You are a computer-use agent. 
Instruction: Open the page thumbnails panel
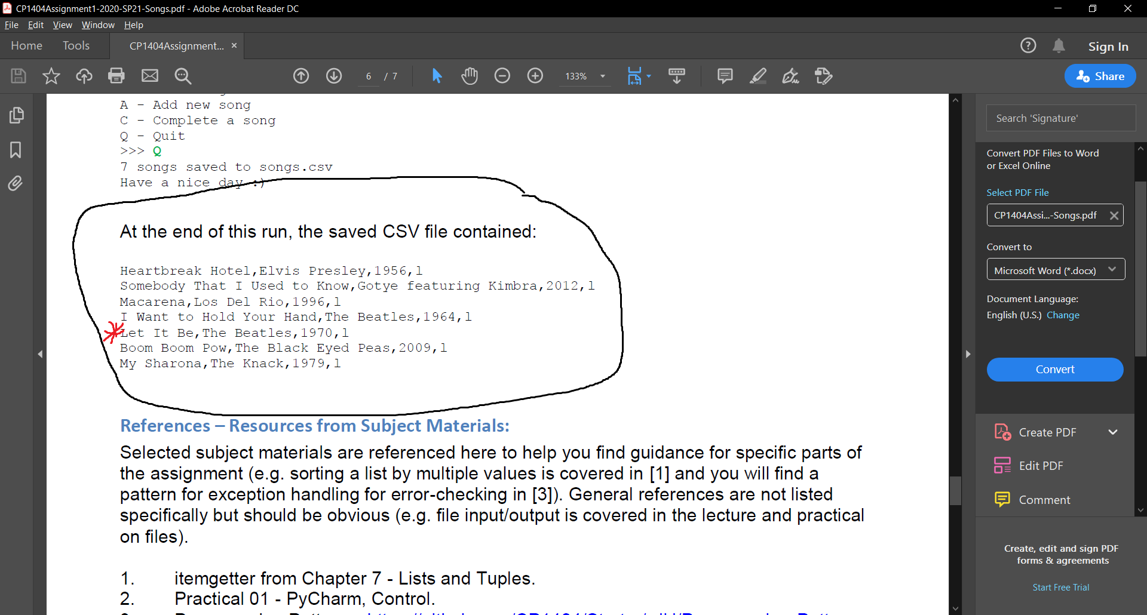pos(16,115)
